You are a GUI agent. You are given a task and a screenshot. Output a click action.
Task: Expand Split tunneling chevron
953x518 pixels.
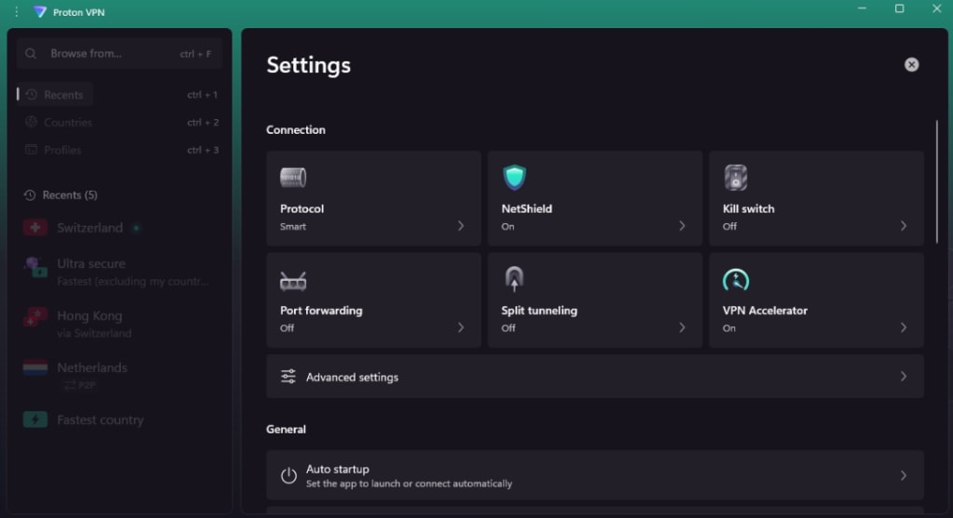tap(682, 328)
